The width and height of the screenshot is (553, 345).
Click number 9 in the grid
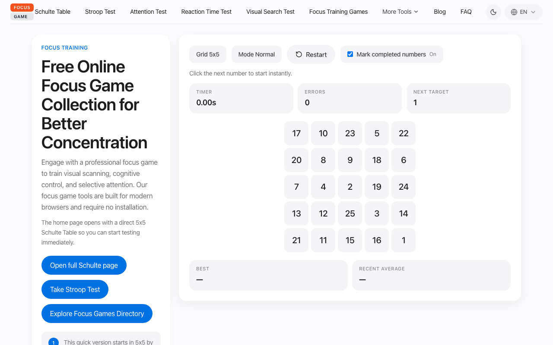pyautogui.click(x=350, y=160)
